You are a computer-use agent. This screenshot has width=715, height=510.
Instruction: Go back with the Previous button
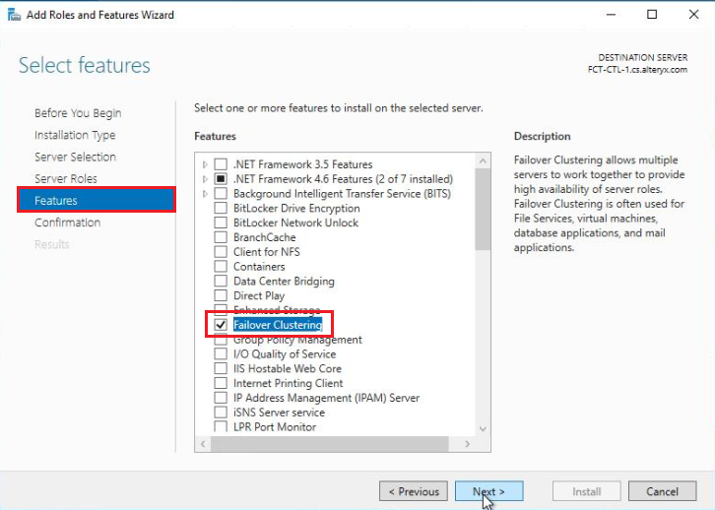pos(414,491)
